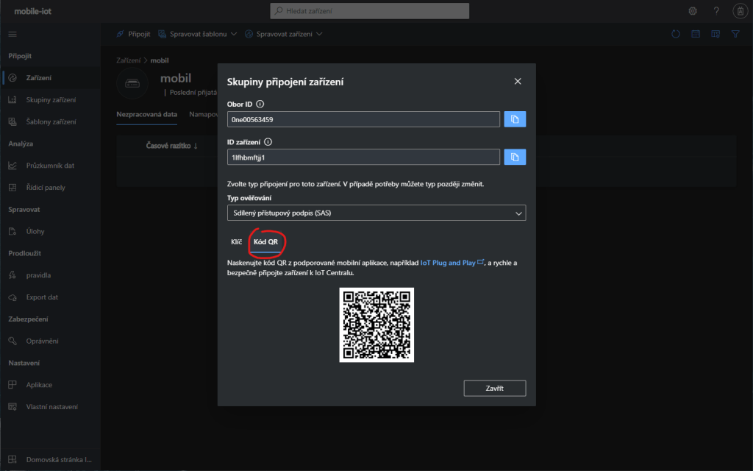Click the Zavřít button
The image size is (753, 471).
coord(494,388)
